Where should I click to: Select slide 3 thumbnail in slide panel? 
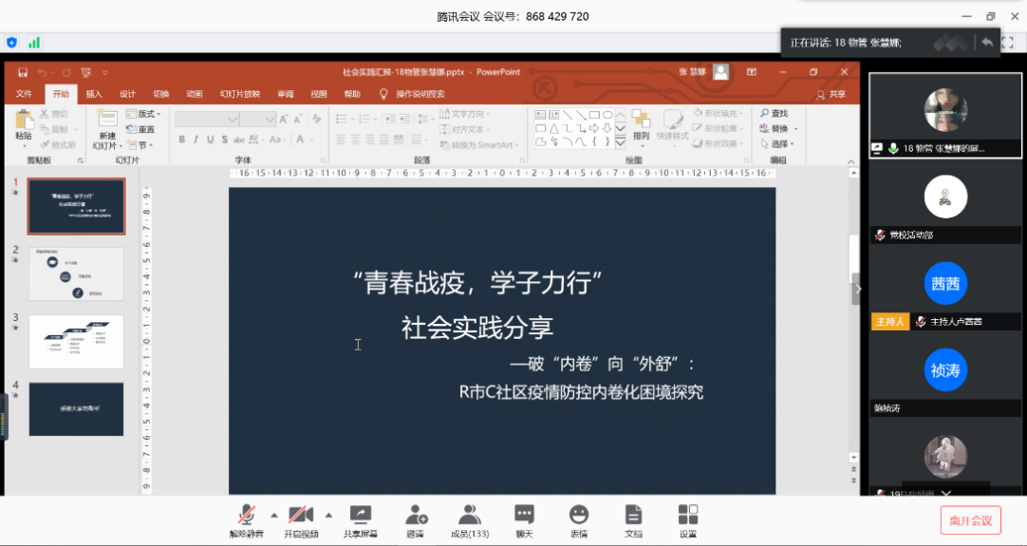pyautogui.click(x=76, y=341)
